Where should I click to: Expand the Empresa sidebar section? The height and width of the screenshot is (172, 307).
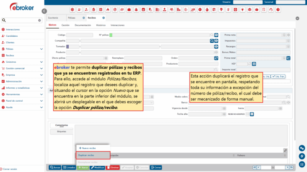tap(41, 75)
